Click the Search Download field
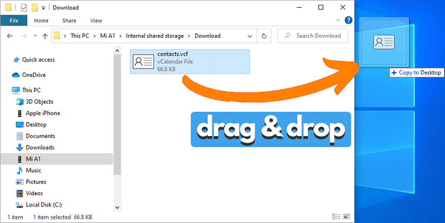 tap(313, 36)
